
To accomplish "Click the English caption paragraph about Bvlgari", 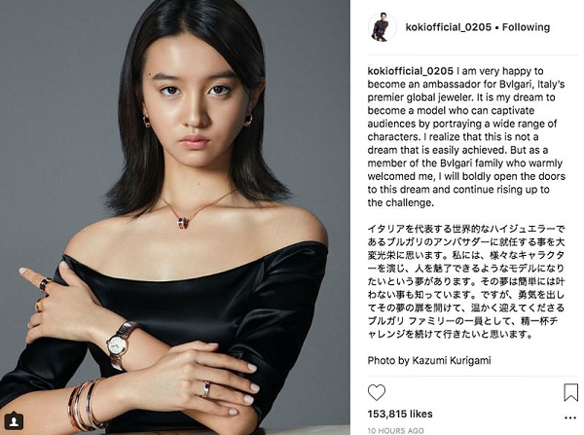I will point(466,136).
